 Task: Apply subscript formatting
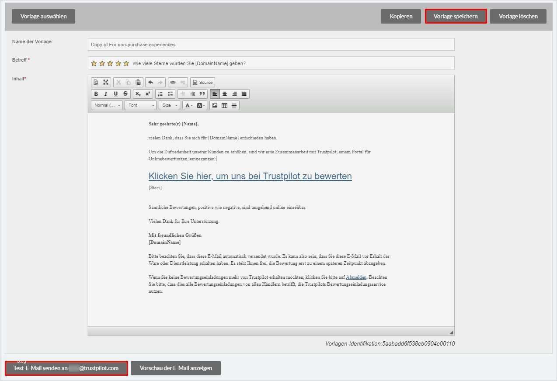138,94
